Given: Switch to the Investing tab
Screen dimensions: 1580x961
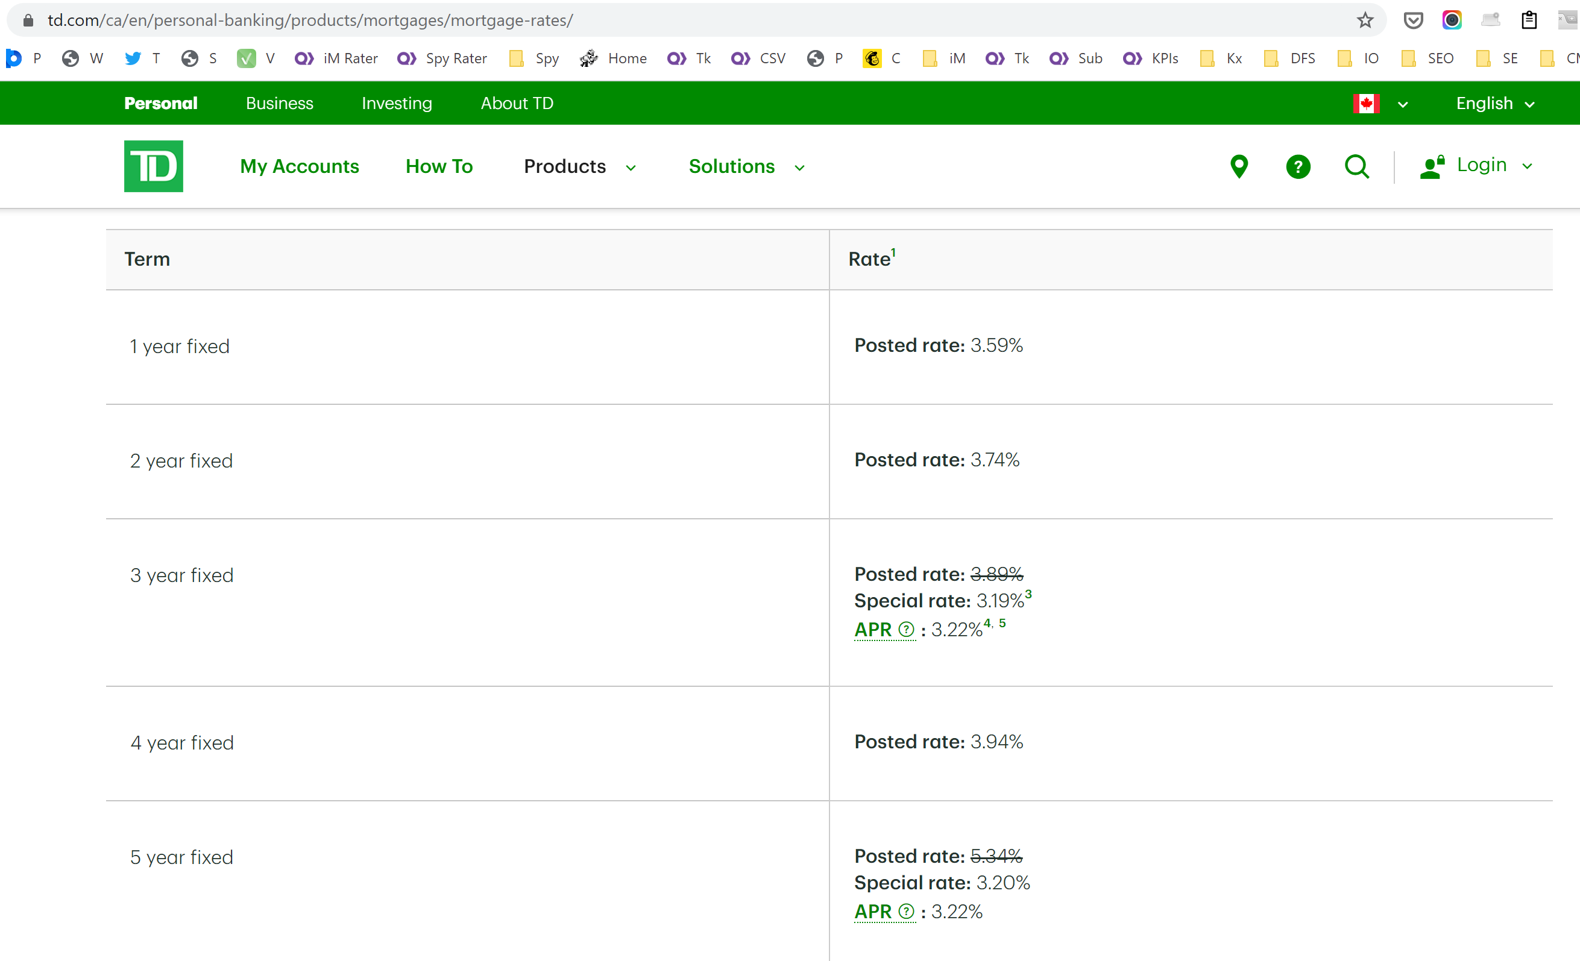Looking at the screenshot, I should pos(397,103).
